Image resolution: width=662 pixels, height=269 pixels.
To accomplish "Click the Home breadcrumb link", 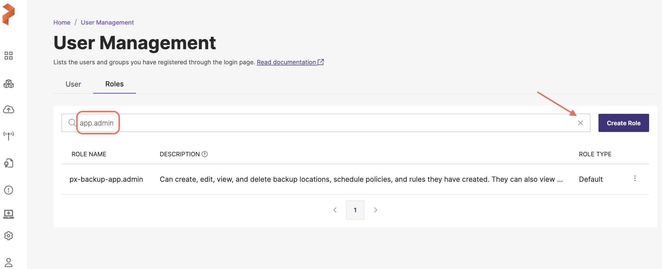I will pos(62,22).
